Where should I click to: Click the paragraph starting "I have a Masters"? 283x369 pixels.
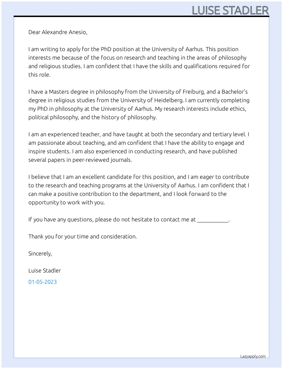coord(139,104)
